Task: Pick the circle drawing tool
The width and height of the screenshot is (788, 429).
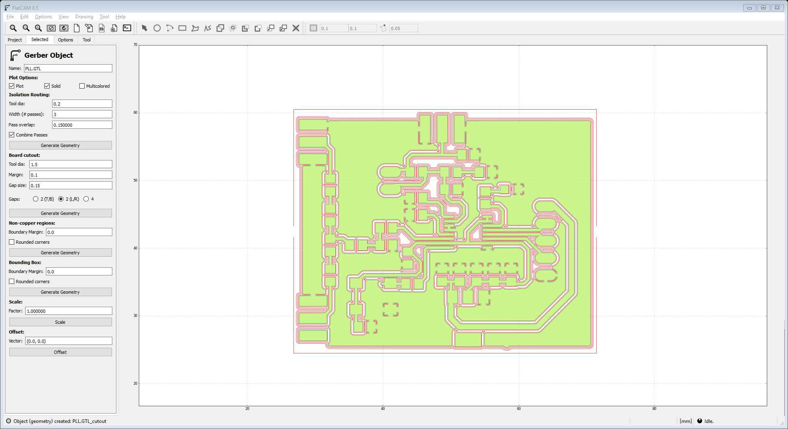Action: pos(157,28)
